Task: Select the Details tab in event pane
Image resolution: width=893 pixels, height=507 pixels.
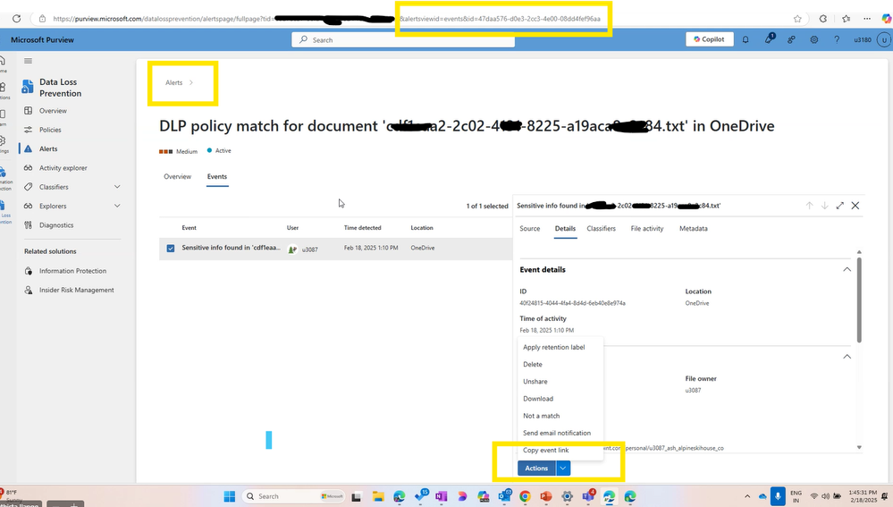Action: (565, 228)
